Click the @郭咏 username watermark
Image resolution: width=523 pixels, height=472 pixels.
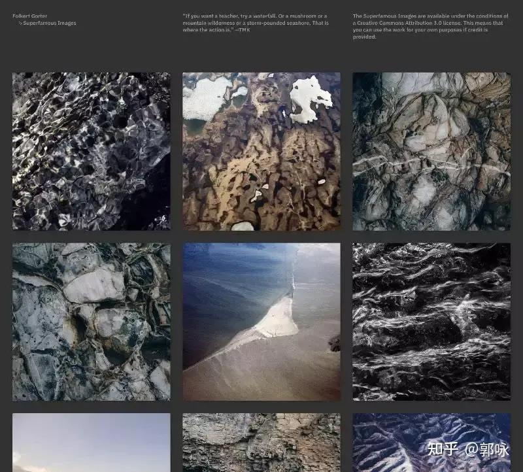pos(487,450)
